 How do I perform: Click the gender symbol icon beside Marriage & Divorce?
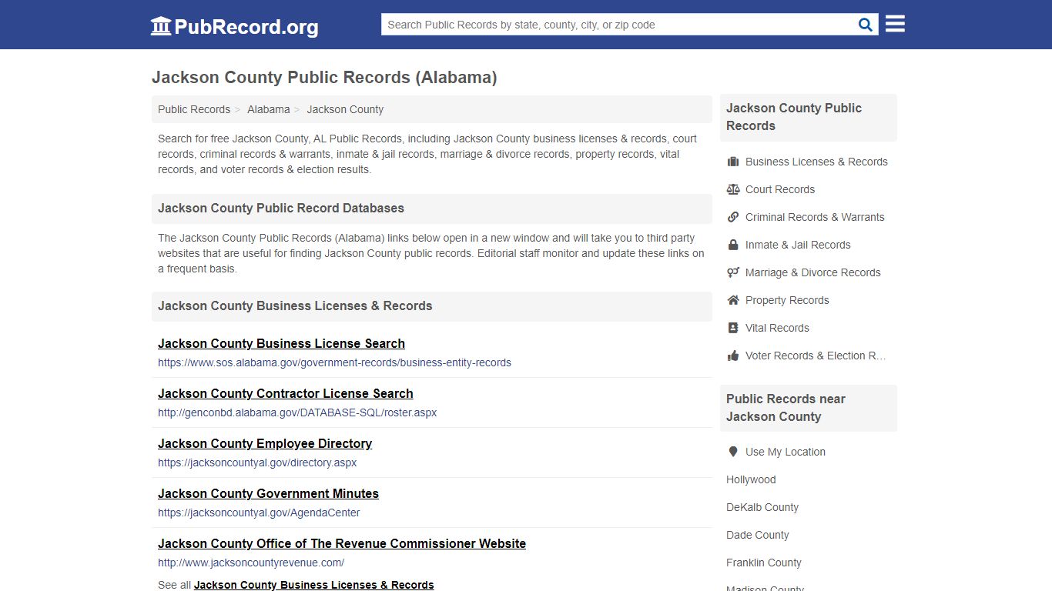point(733,272)
